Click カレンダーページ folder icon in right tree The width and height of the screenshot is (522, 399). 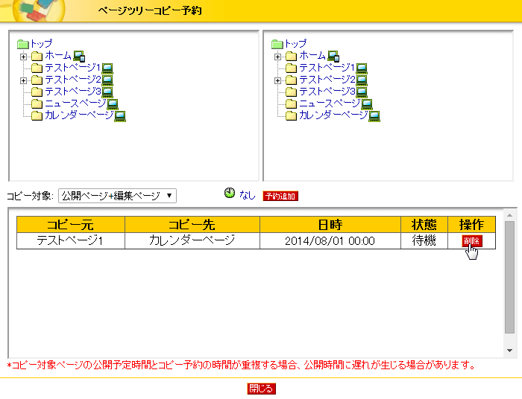[291, 115]
